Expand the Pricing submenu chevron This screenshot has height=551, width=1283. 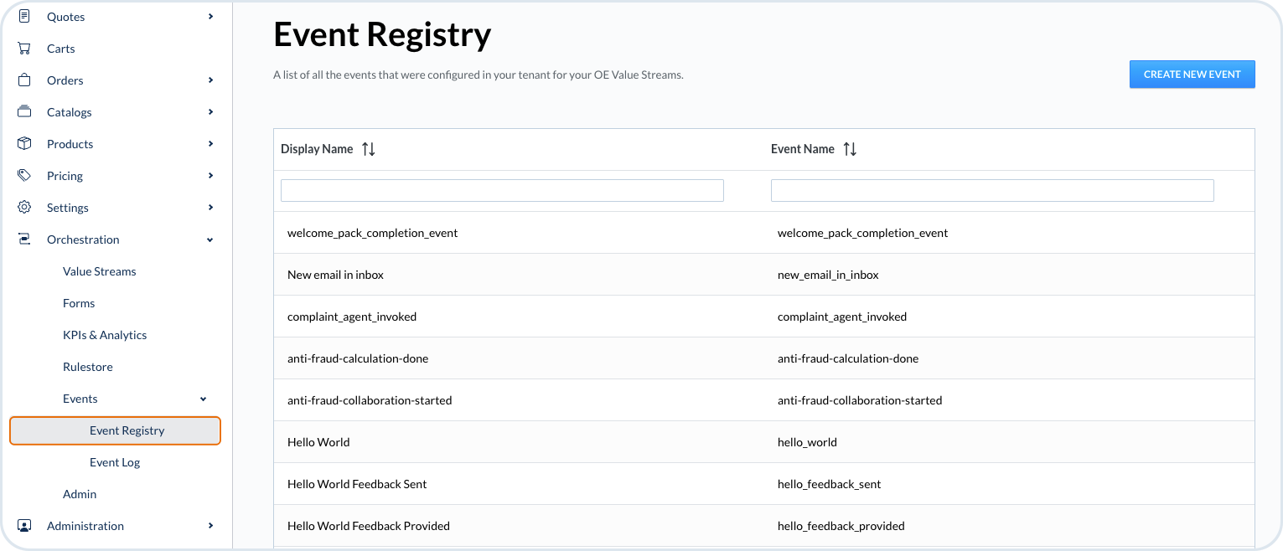(x=210, y=176)
